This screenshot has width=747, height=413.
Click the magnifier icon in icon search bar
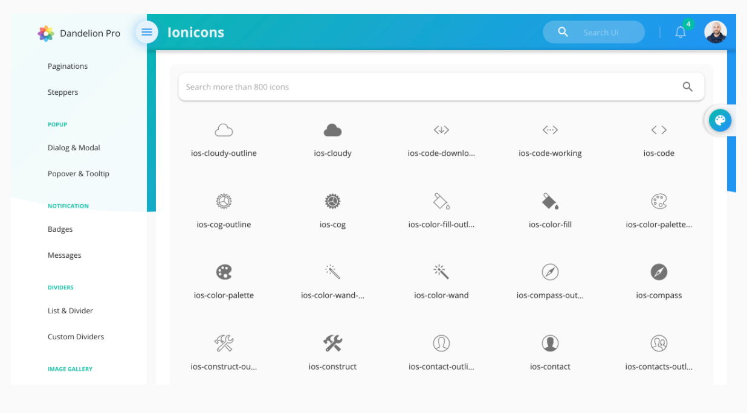(x=687, y=87)
